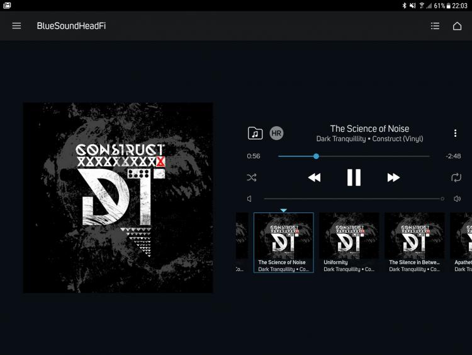
Task: Skip back to previous track
Action: tap(314, 177)
